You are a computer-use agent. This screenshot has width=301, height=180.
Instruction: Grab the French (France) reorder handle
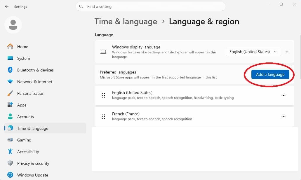point(103,116)
